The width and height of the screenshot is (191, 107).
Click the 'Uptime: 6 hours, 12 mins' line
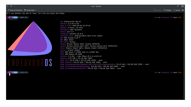point(71,28)
